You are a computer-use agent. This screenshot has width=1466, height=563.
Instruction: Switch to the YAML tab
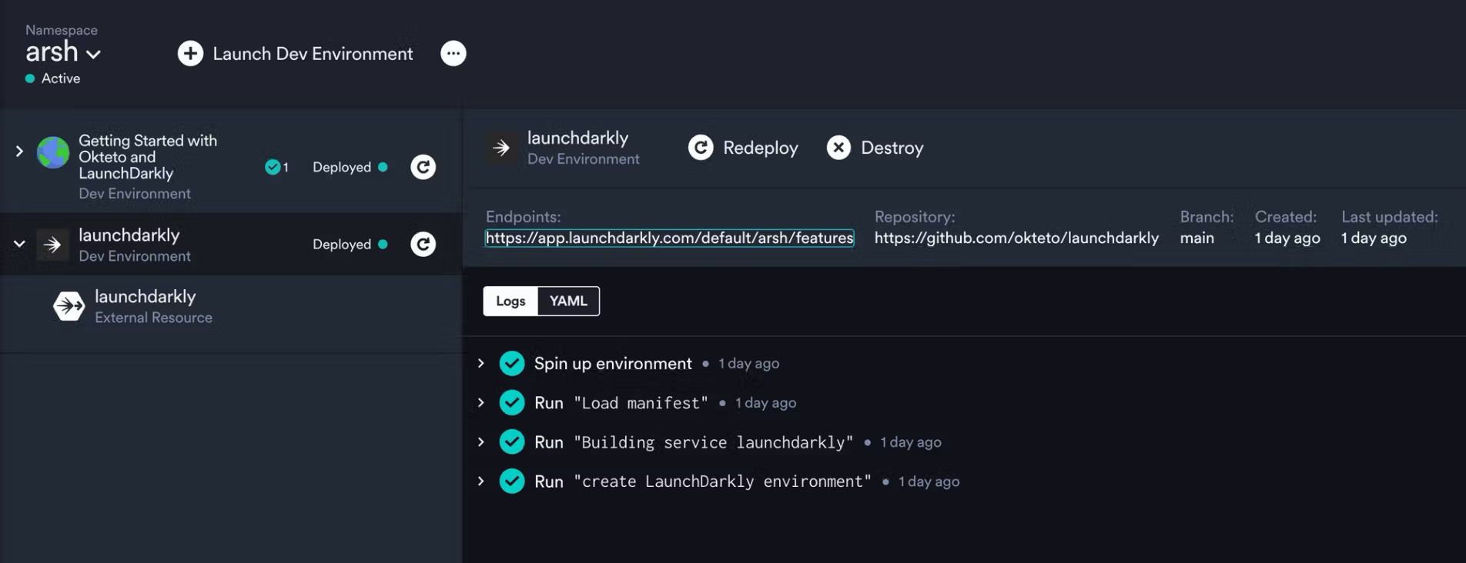567,301
